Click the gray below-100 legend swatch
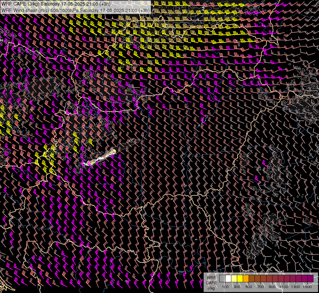 coord(222,278)
